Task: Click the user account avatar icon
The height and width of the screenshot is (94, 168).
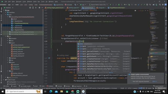Action: pos(166,5)
